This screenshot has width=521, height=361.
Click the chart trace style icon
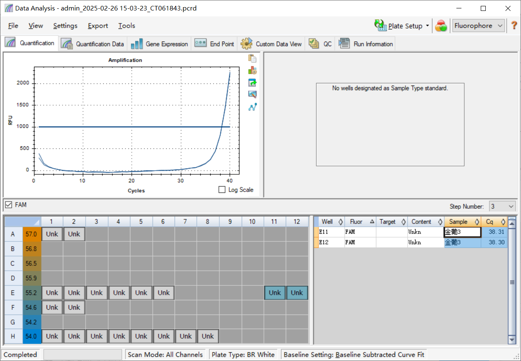pos(252,70)
